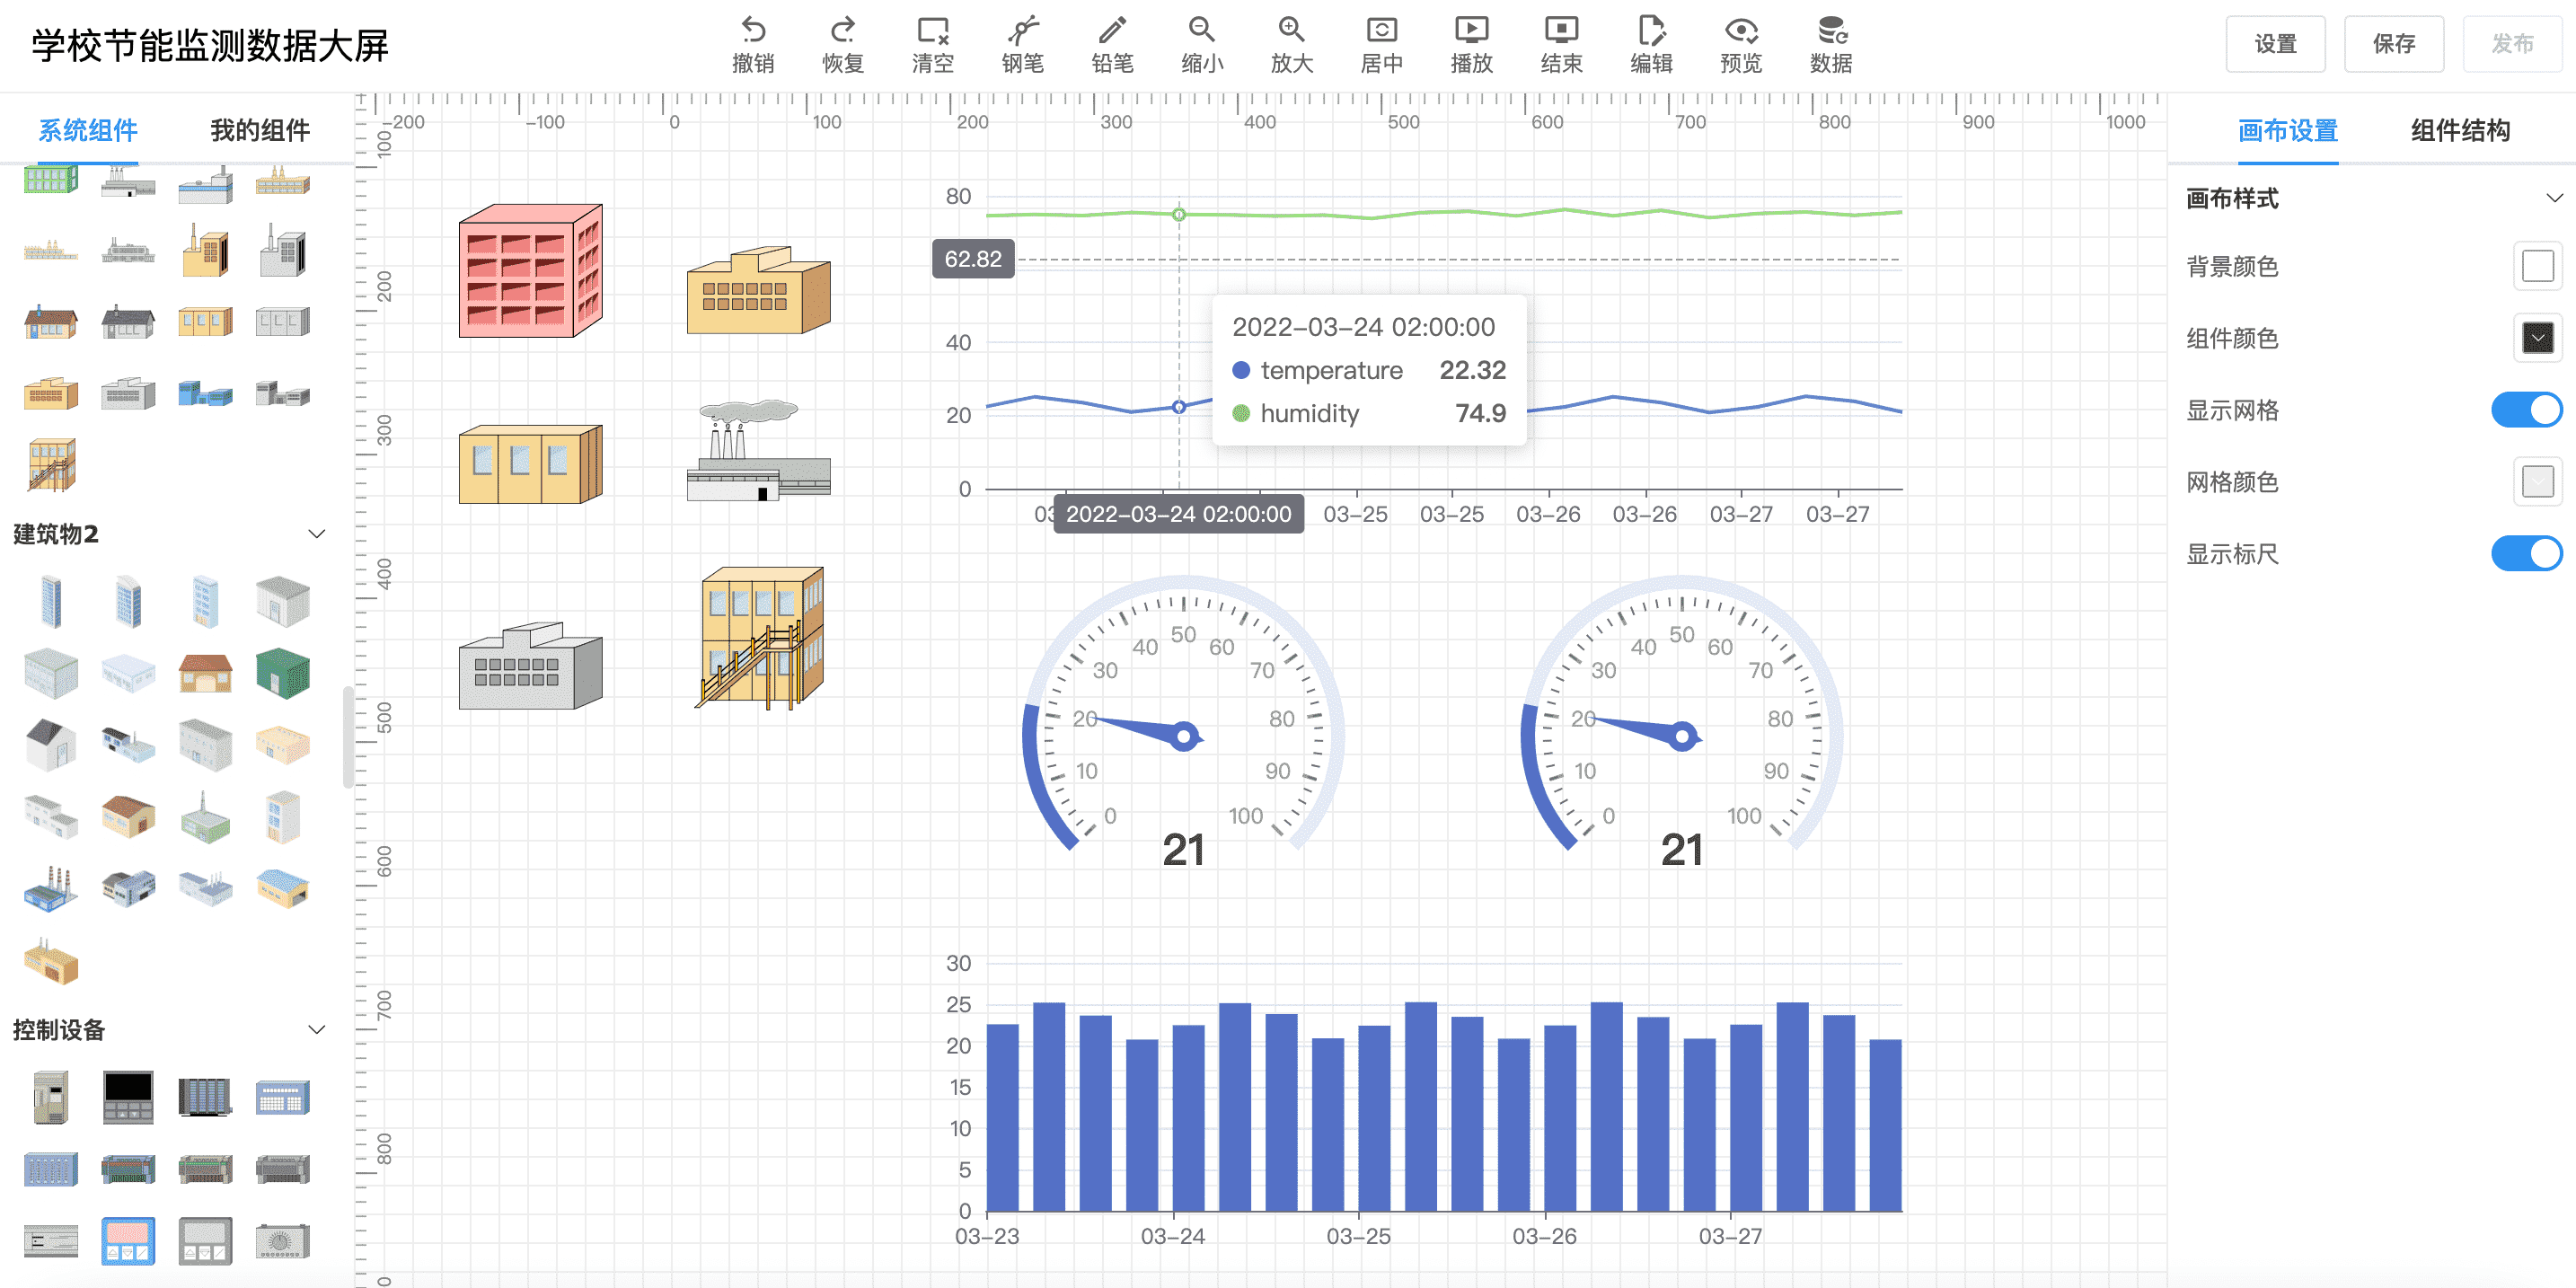Click the 发布 publish button
Viewport: 2576px width, 1288px height.
tap(2512, 44)
